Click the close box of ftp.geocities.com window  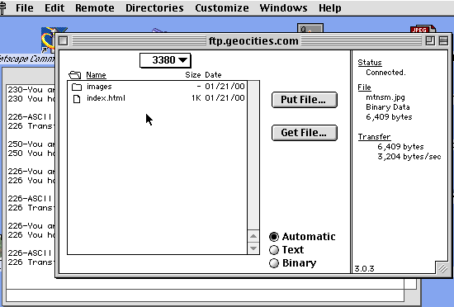click(x=63, y=40)
